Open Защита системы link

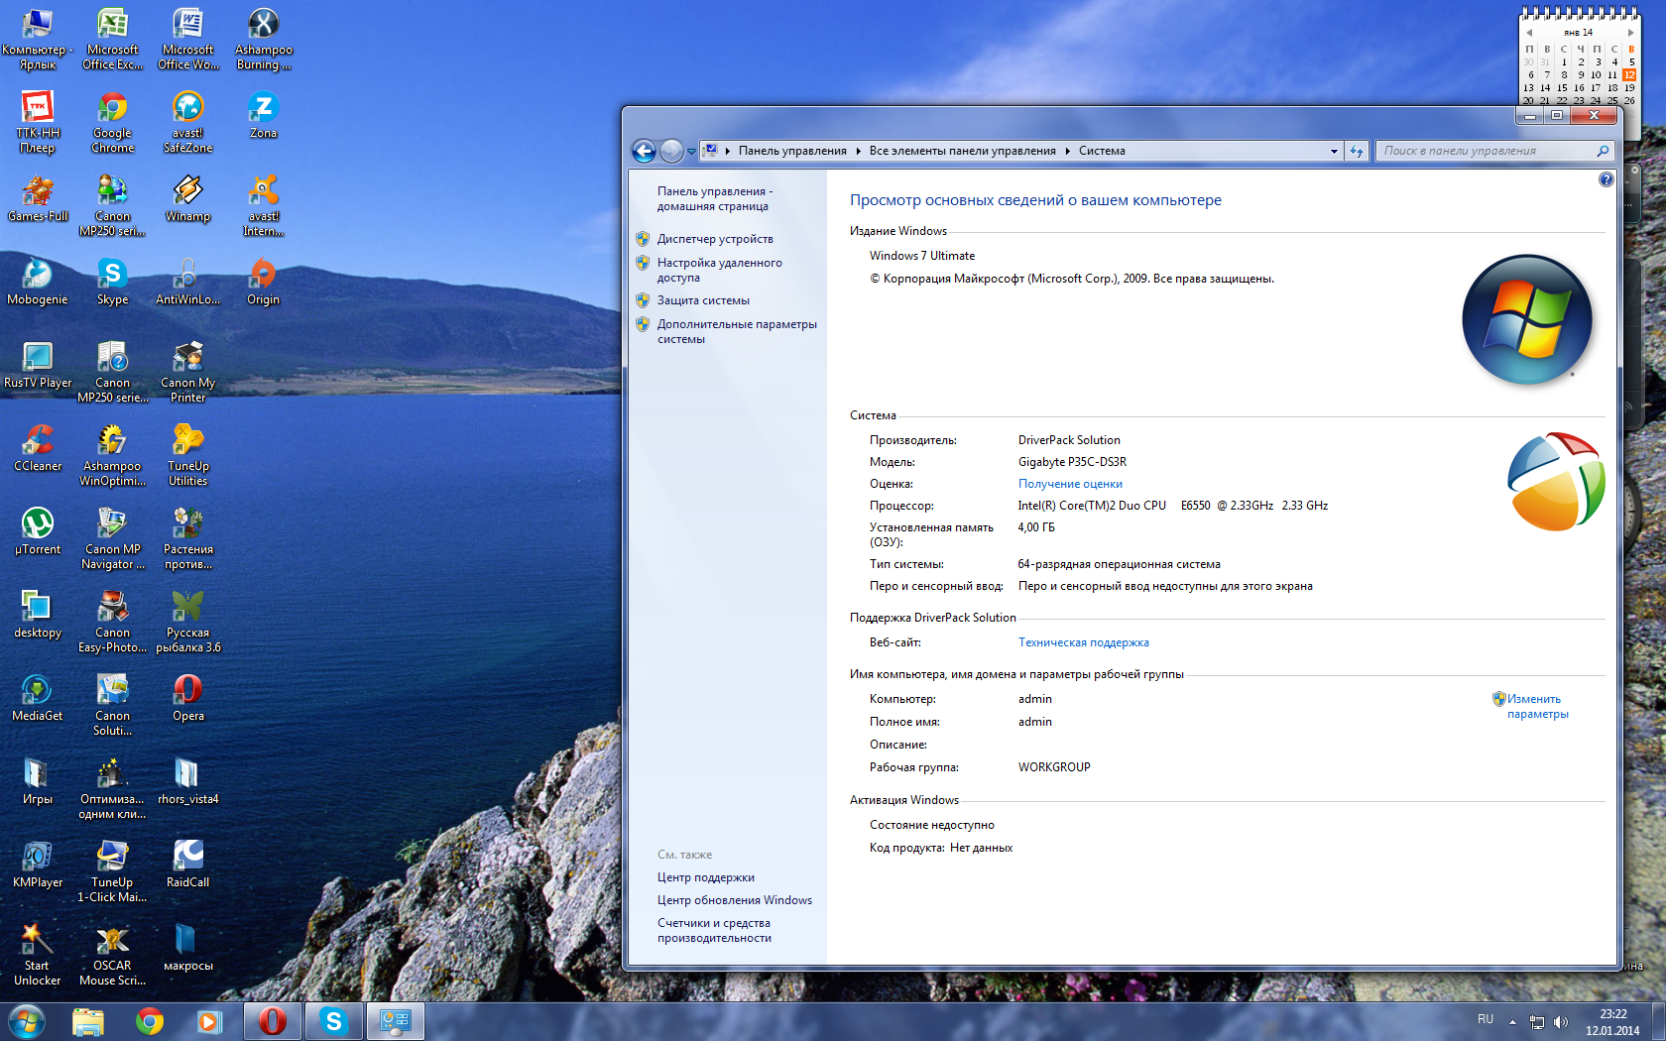(x=703, y=300)
